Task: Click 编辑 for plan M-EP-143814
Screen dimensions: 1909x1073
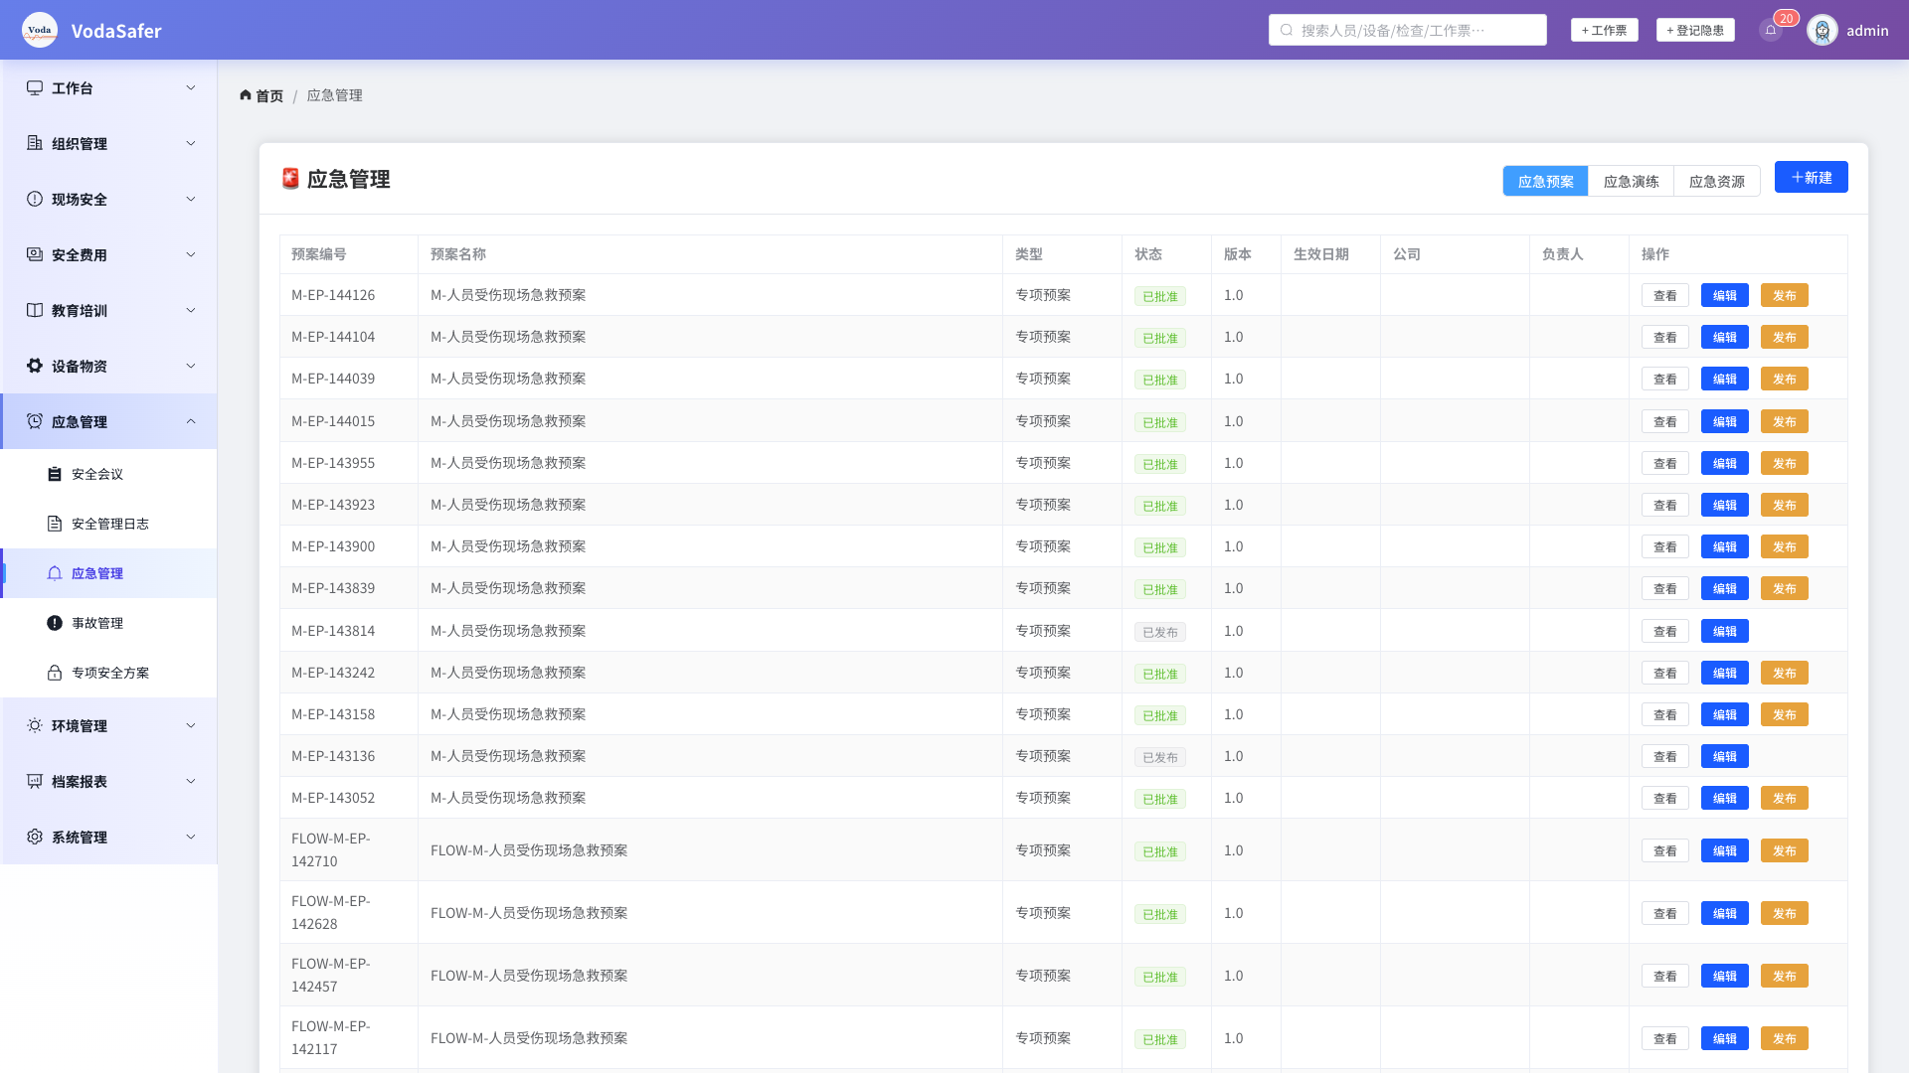Action: (x=1724, y=631)
